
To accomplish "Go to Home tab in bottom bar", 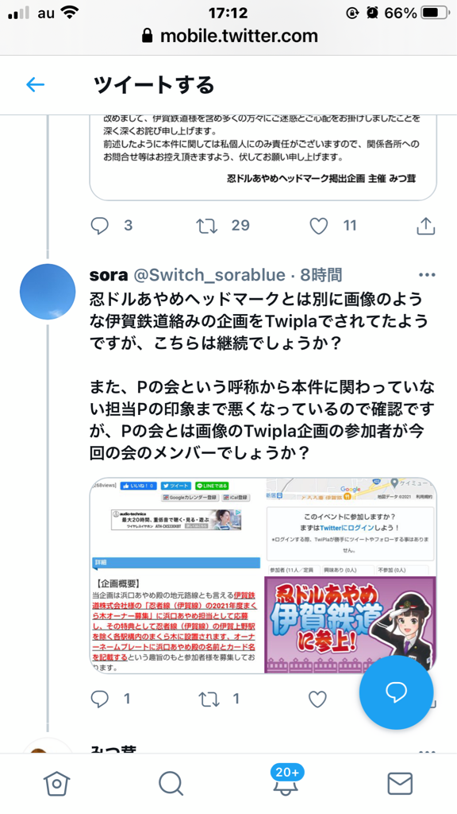I will (57, 783).
